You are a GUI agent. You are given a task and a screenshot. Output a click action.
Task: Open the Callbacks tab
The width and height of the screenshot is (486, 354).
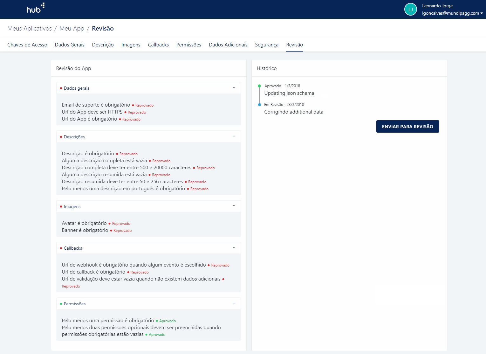158,45
